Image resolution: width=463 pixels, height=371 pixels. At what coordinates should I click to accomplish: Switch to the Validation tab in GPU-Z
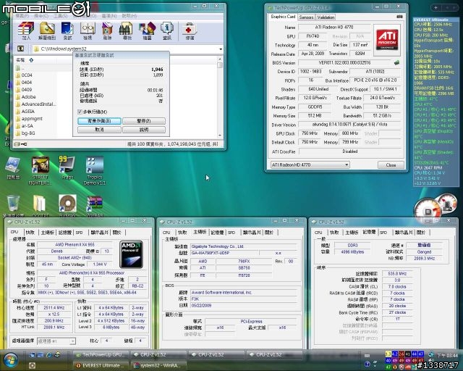(326, 17)
